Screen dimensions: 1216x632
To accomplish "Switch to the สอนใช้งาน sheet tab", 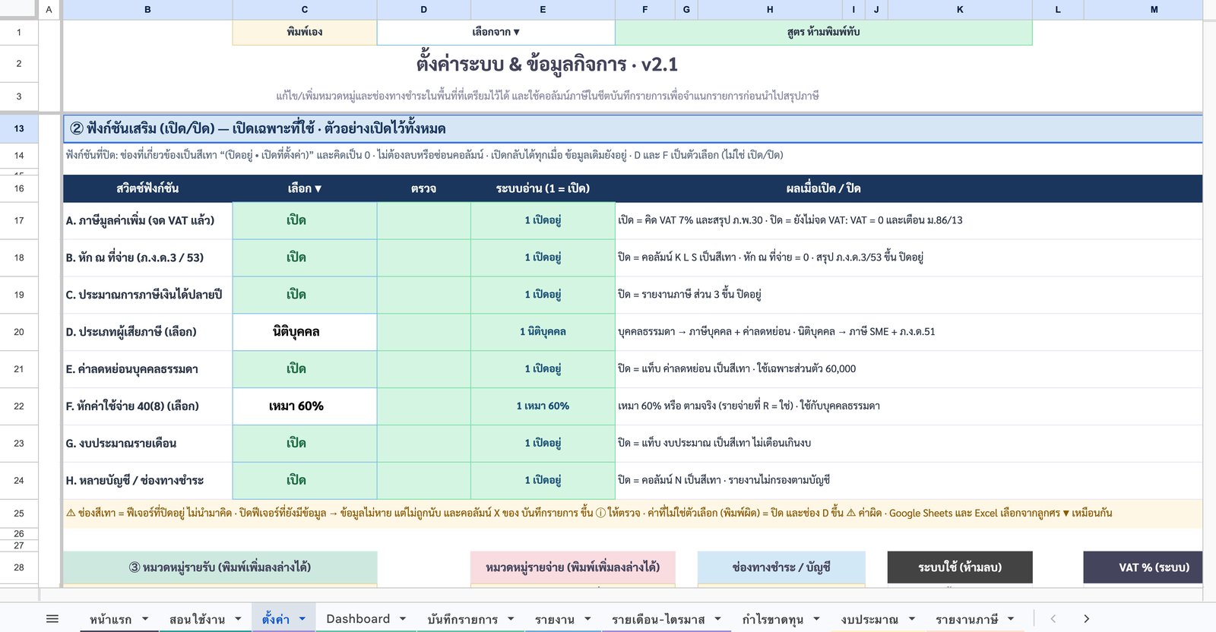I will pyautogui.click(x=198, y=619).
